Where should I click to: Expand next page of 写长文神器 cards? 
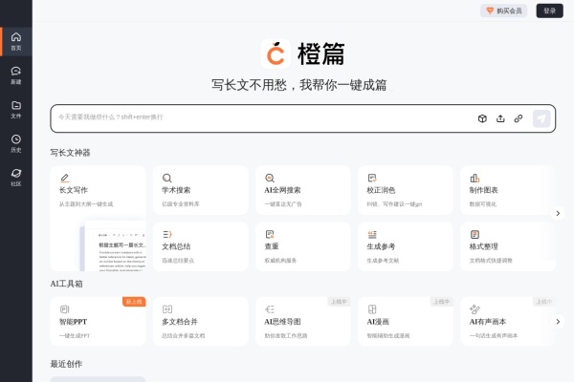(x=558, y=213)
